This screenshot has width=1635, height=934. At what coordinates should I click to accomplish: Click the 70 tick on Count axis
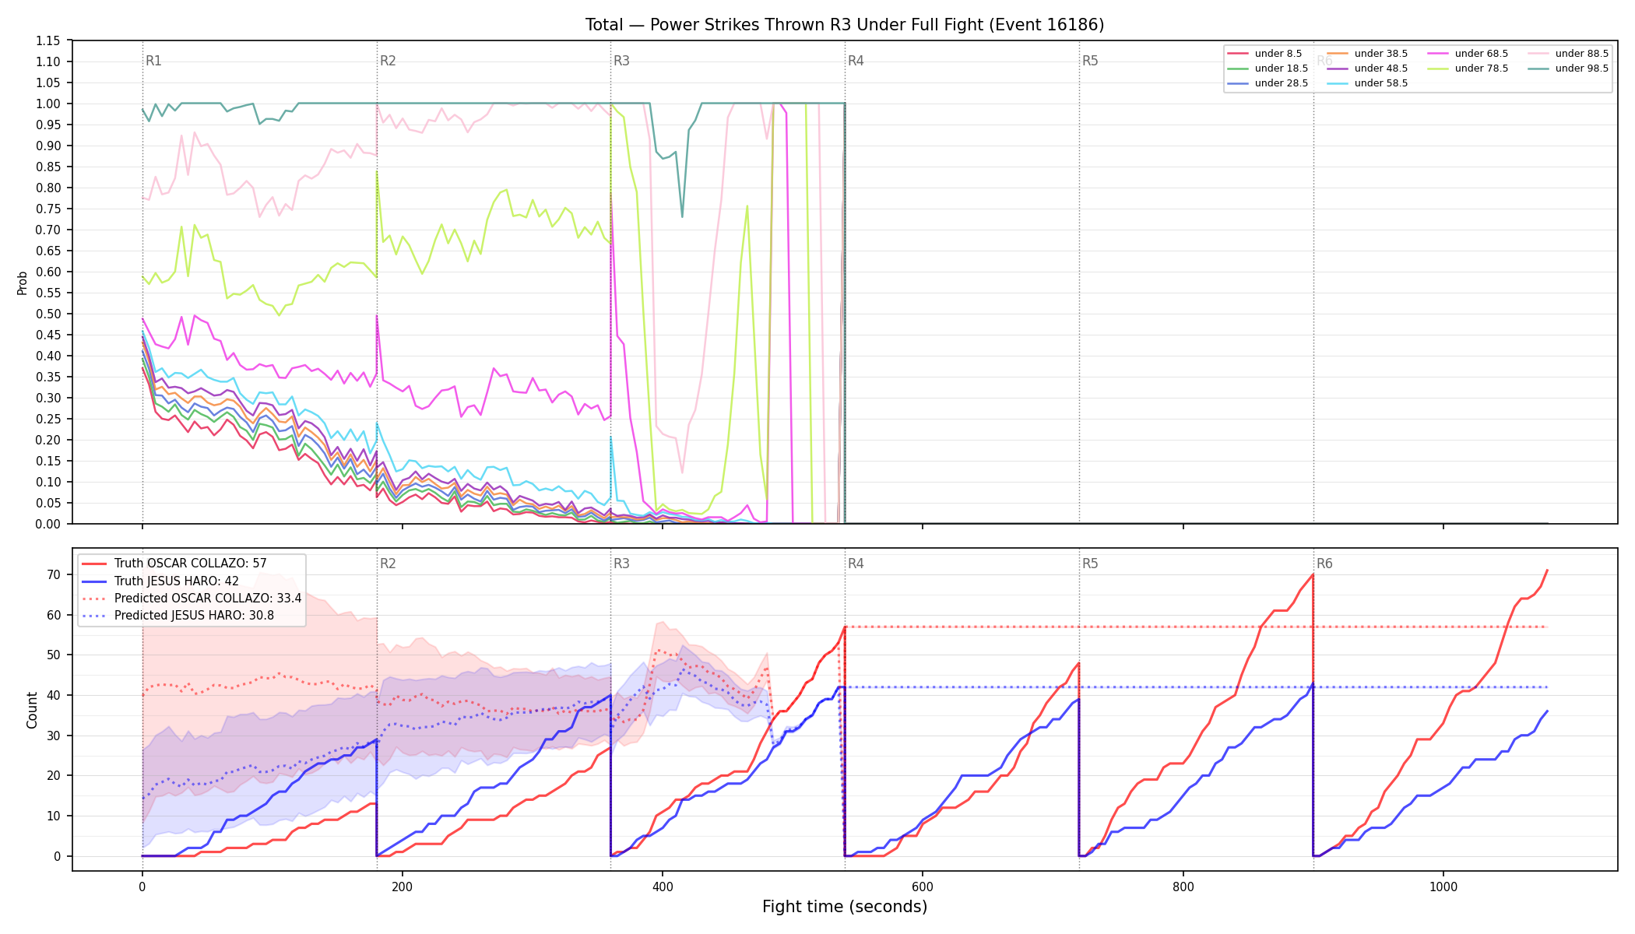[x=54, y=574]
